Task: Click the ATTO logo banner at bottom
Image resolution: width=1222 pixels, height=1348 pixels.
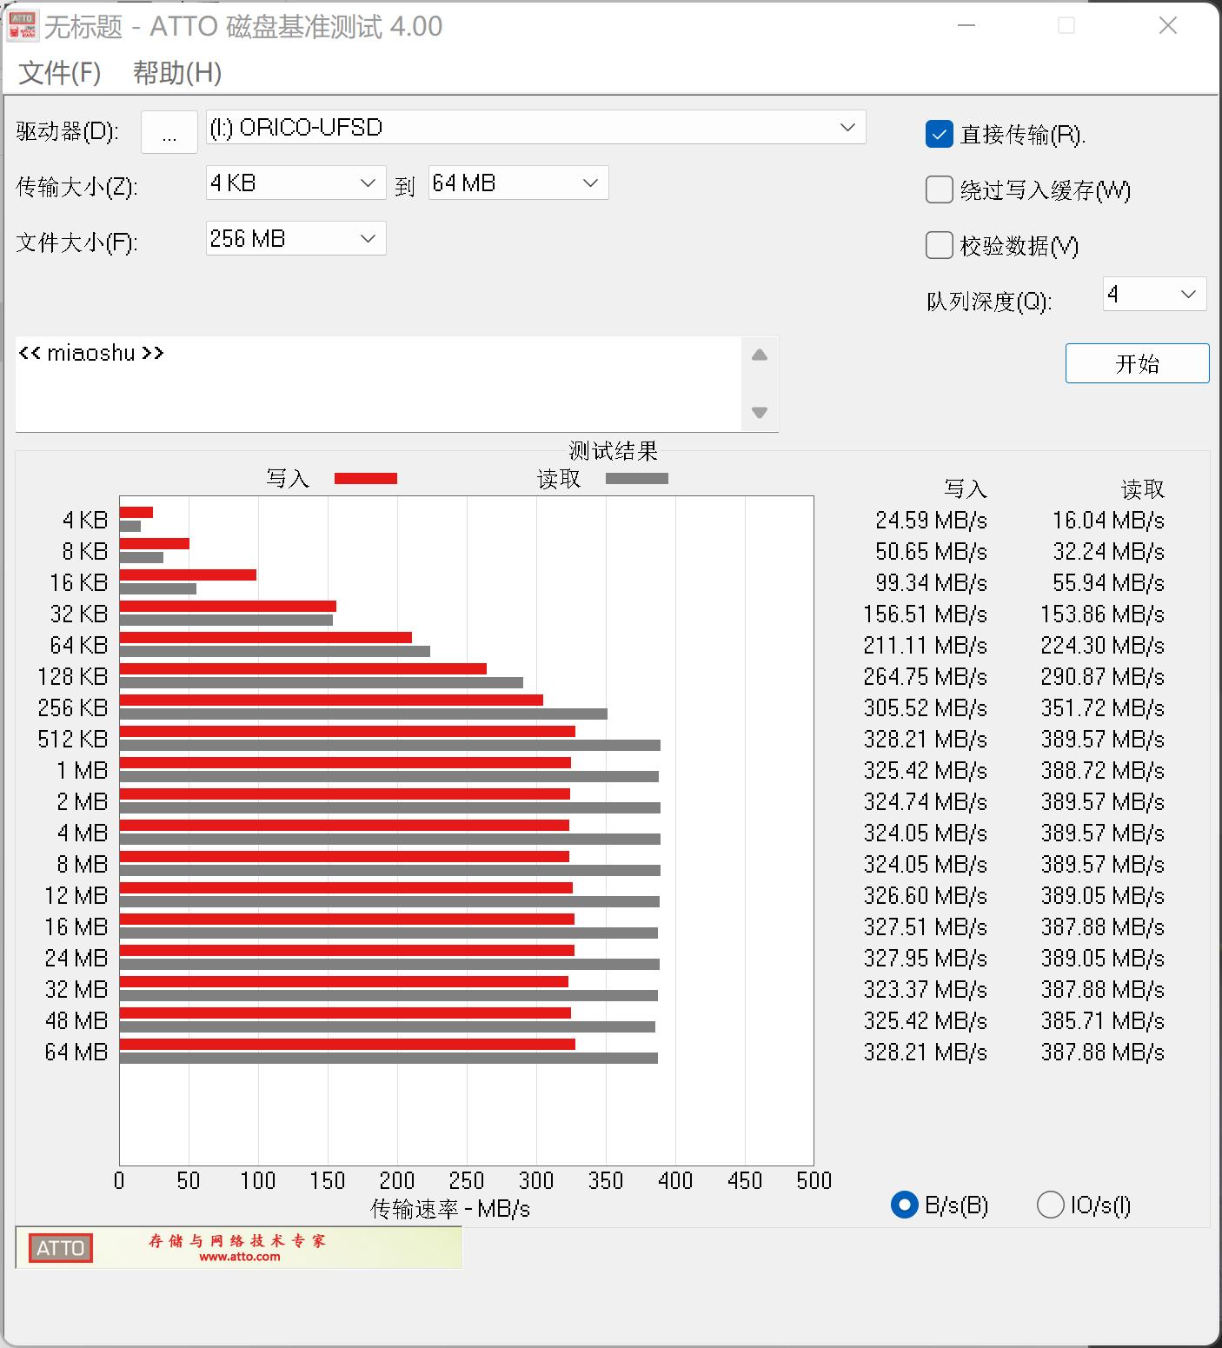Action: (235, 1247)
